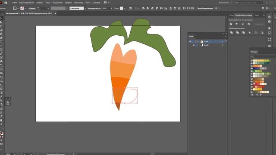Click the Recolor Artwork icon
Screen dimensions: 276x155
coord(130,8)
